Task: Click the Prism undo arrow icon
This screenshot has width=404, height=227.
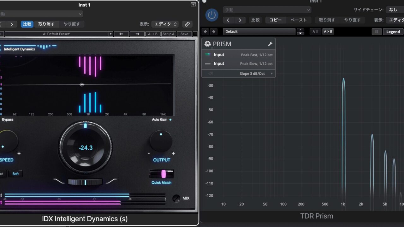Action: (205, 32)
